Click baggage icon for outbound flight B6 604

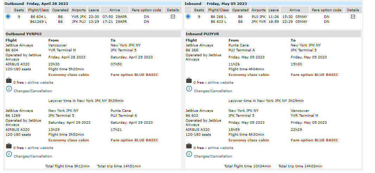pos(9,81)
